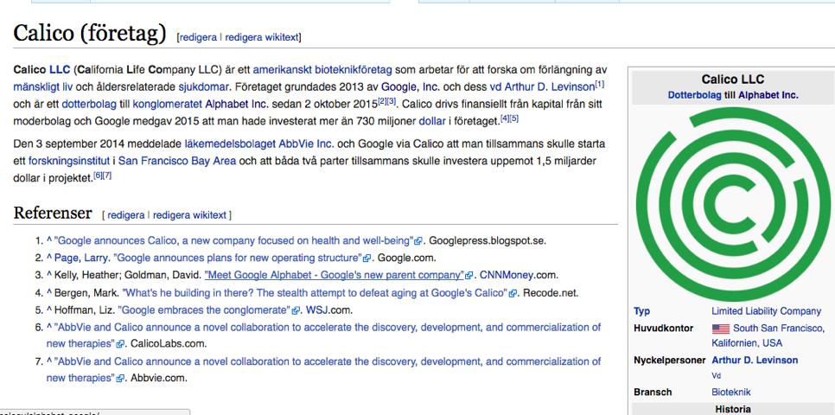This screenshot has height=415, width=835.
Task: Click the 'Historia' infobox section header
Action: pyautogui.click(x=732, y=409)
